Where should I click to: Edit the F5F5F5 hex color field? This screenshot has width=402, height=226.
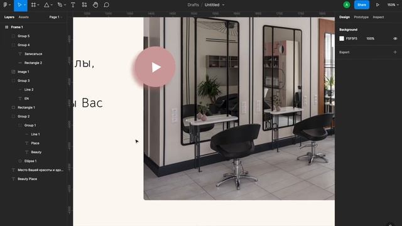click(352, 38)
